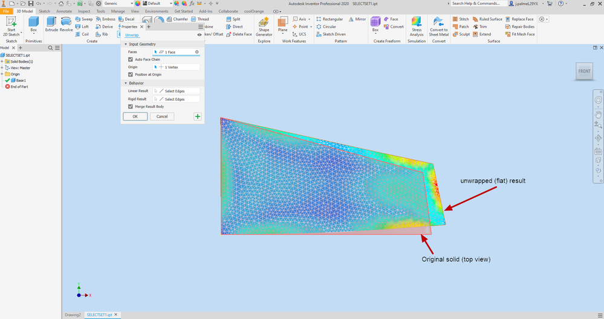This screenshot has height=319, width=604.
Task: Open the Environments ribbon tab
Action: pyautogui.click(x=157, y=11)
